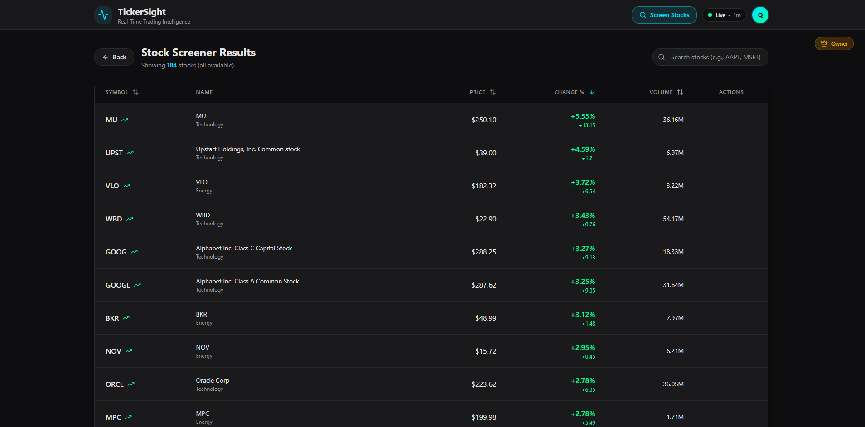Click the 7.97M volume for BKR

tap(675, 318)
